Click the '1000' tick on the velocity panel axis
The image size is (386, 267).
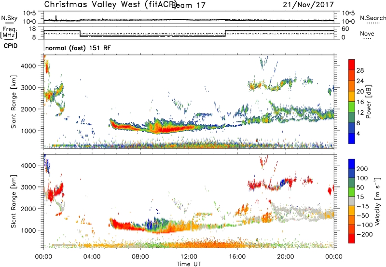(x=28, y=230)
